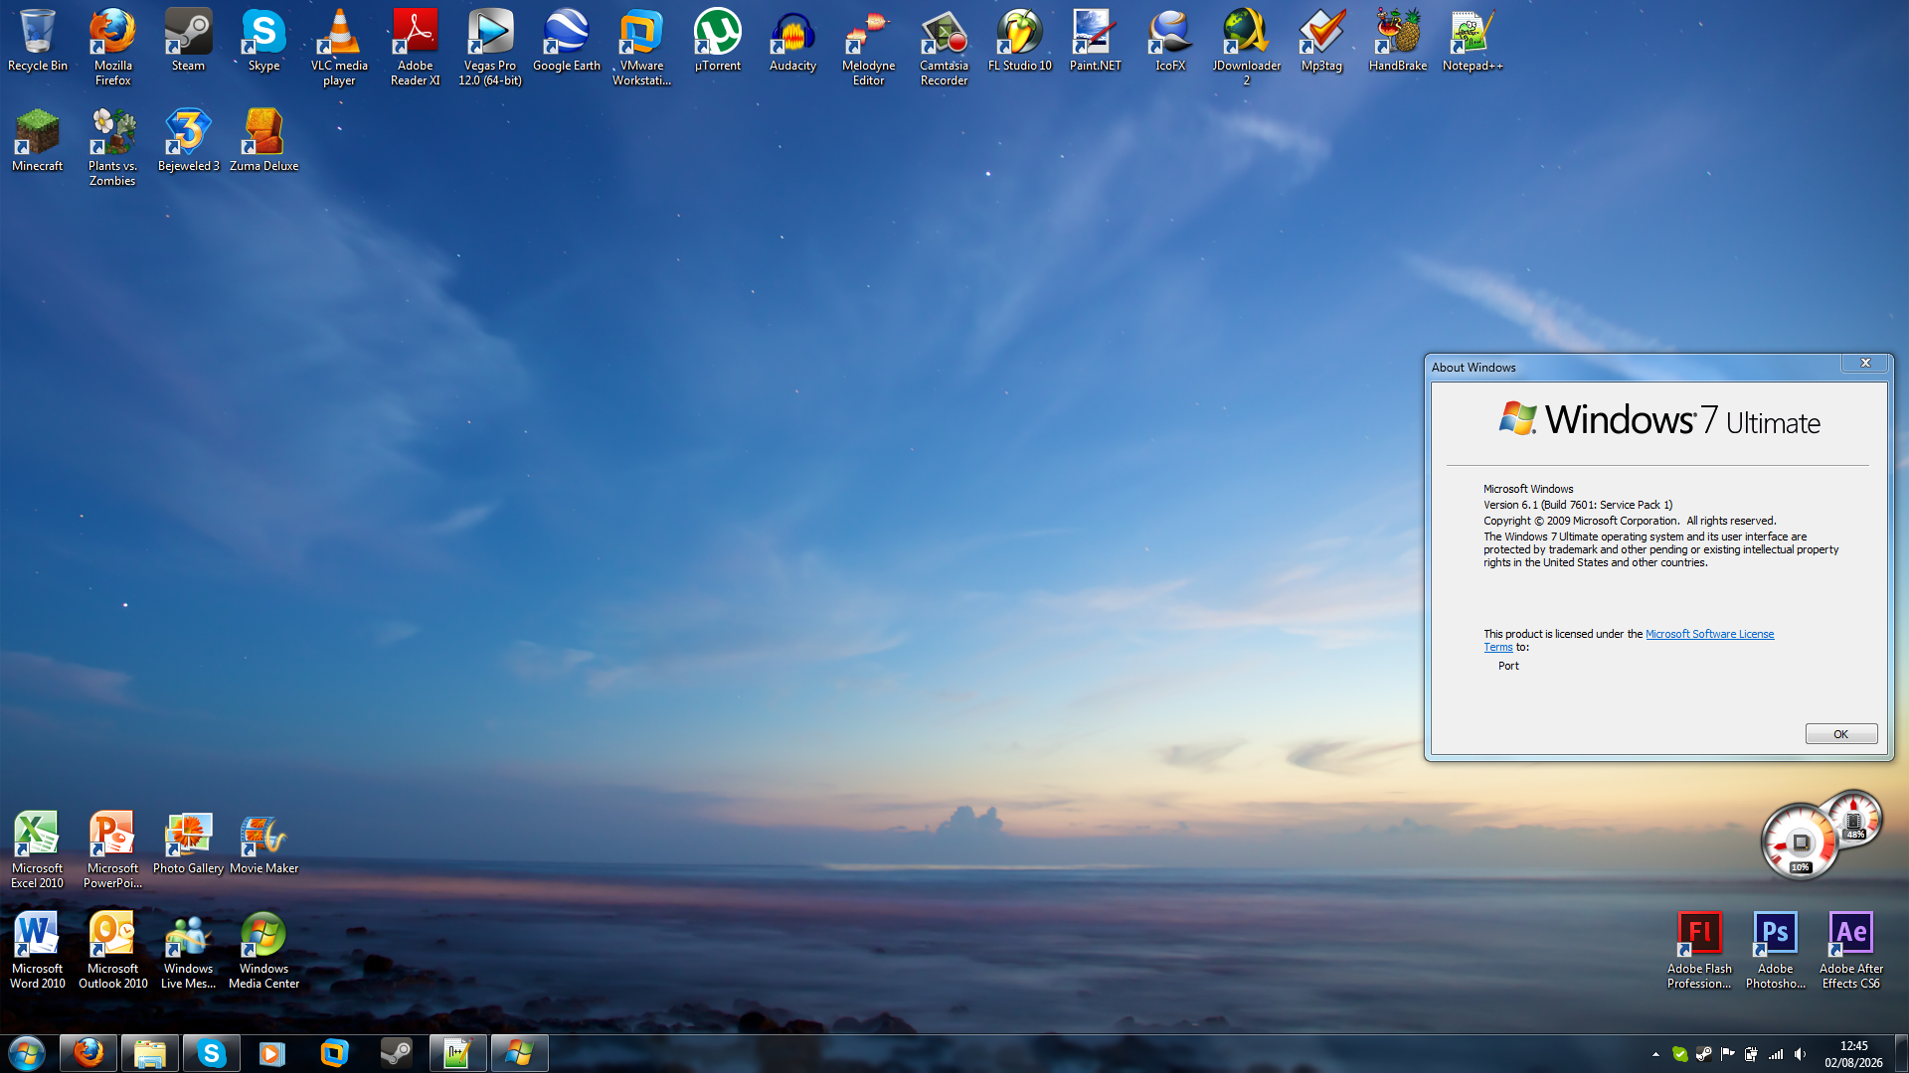Click the licensee name 'Port'
1909x1073 pixels.
(1508, 666)
